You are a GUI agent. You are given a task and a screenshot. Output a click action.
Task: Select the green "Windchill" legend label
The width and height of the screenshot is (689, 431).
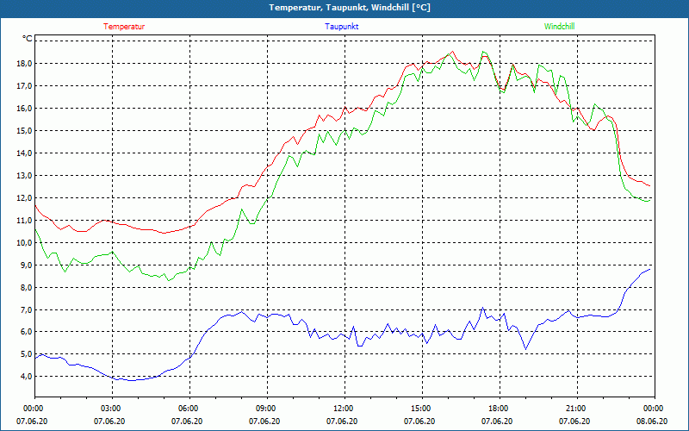coord(559,27)
